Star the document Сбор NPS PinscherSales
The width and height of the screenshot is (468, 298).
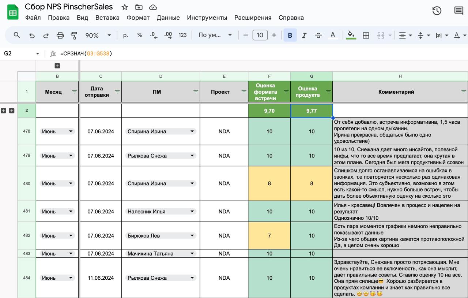125,7
